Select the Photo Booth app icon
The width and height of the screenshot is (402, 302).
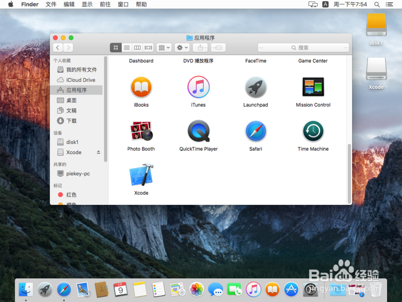[141, 131]
